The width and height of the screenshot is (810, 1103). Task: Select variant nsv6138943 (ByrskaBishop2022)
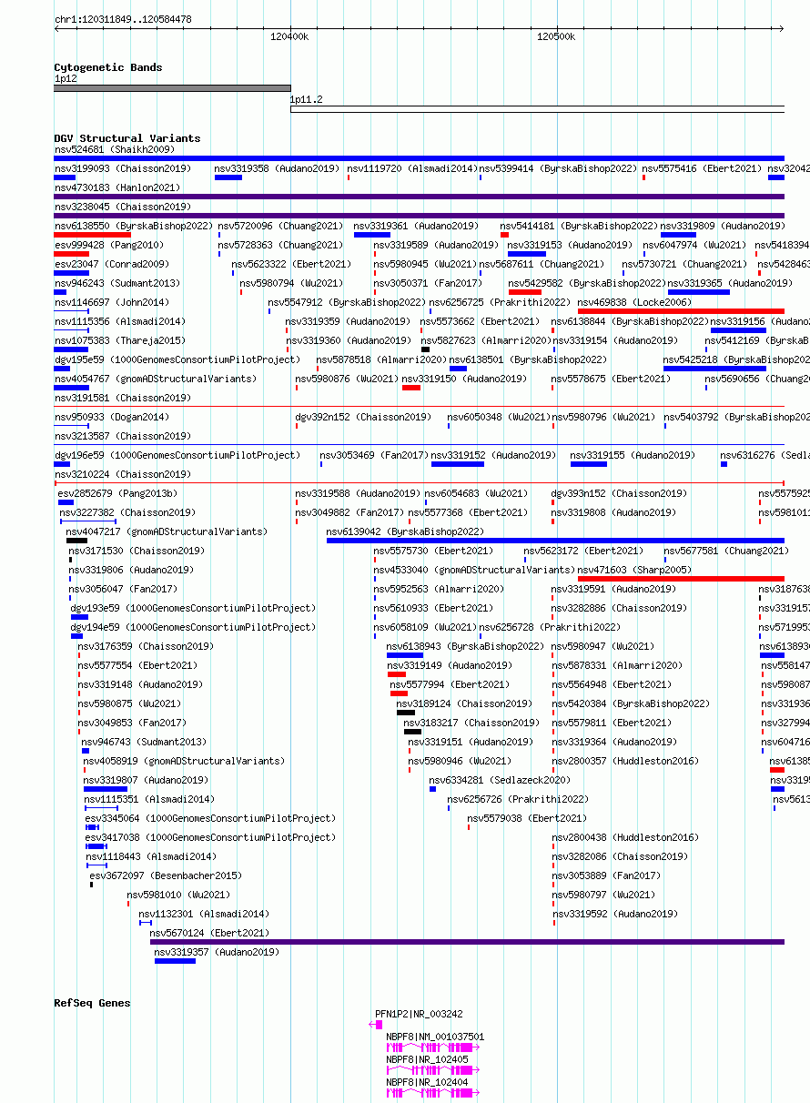pyautogui.click(x=466, y=646)
